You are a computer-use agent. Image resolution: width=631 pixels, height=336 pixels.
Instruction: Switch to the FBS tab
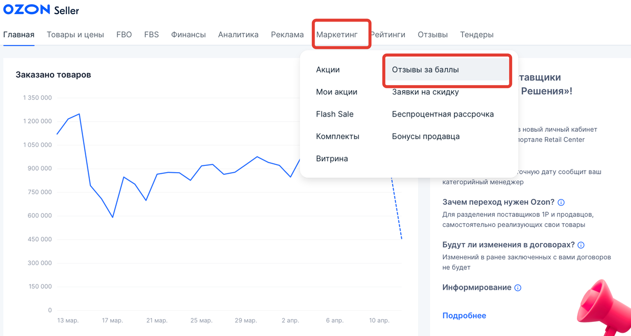[x=151, y=35]
